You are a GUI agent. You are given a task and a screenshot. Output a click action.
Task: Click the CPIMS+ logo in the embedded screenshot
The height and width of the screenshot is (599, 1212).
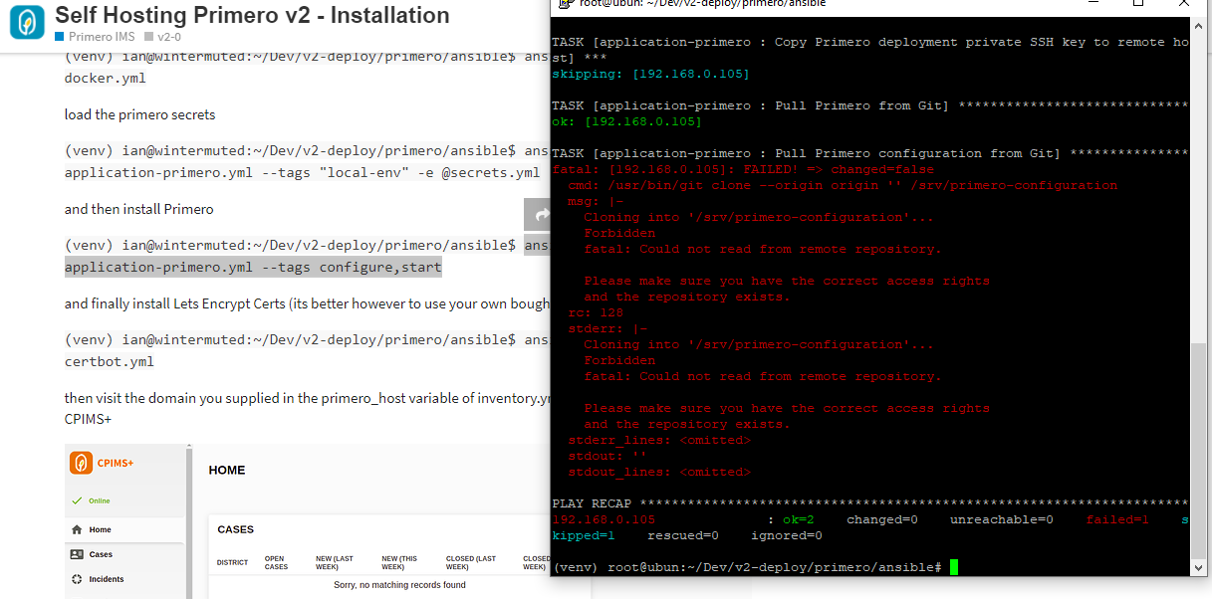[81, 463]
